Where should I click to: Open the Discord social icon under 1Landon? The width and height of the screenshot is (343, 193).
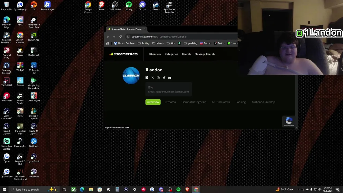pyautogui.click(x=170, y=78)
